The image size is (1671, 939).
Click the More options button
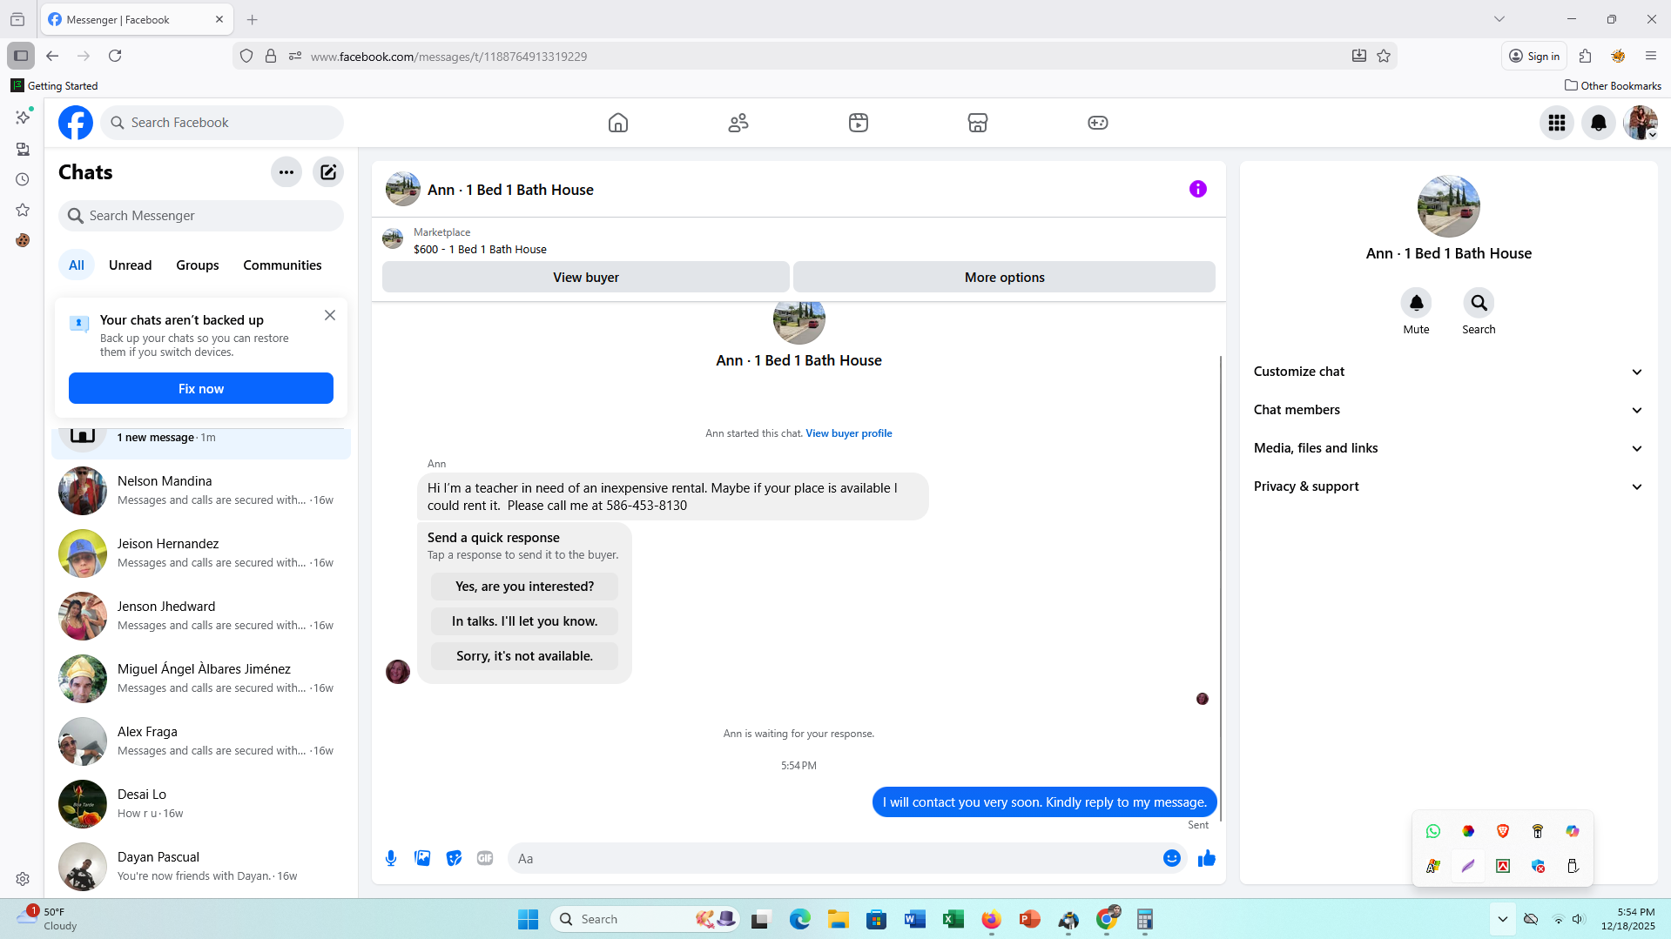(1004, 278)
